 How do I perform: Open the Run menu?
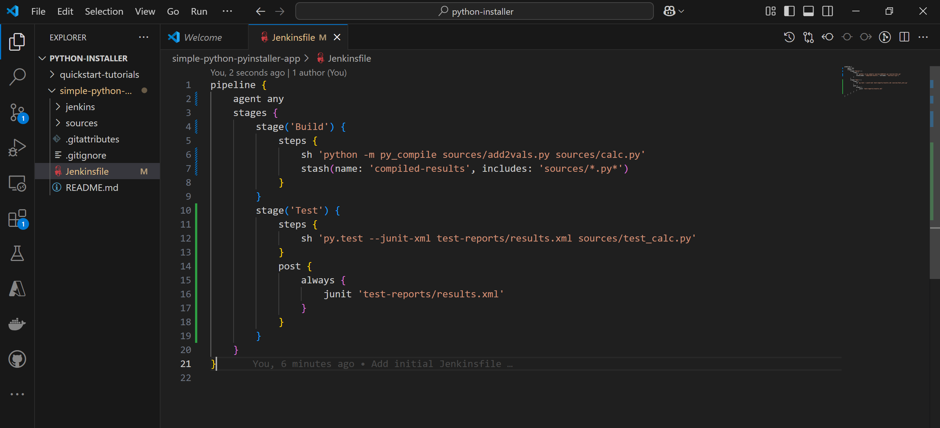click(199, 11)
